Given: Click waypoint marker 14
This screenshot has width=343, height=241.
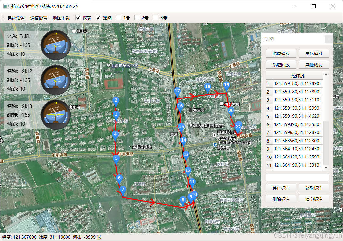Looking at the screenshot, I should pos(183,141).
